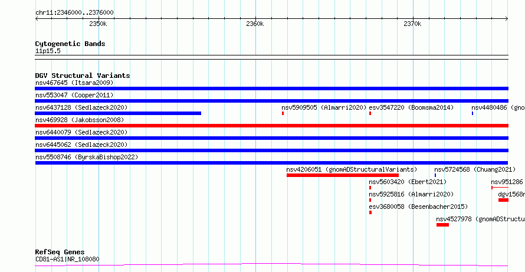
Task: Click the small red marker under esv3680058
Action: [x=370, y=212]
